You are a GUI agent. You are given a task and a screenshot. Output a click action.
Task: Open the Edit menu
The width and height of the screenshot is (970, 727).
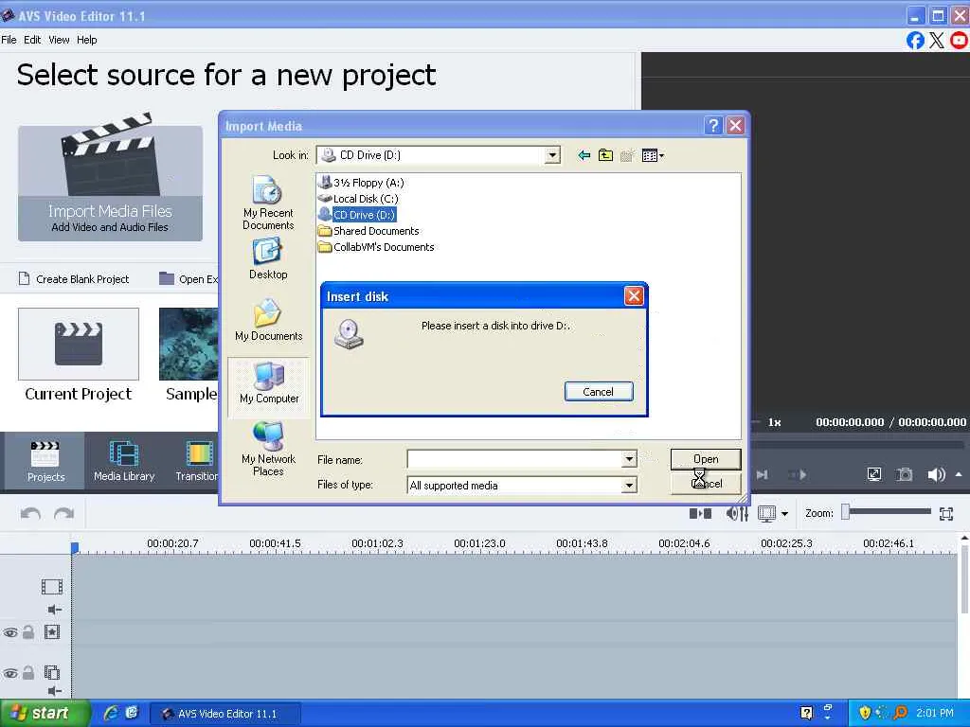(x=32, y=40)
